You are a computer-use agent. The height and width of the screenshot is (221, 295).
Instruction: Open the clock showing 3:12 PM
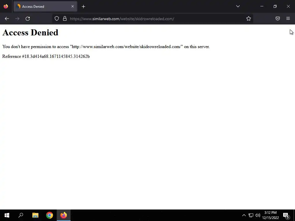[270, 215]
